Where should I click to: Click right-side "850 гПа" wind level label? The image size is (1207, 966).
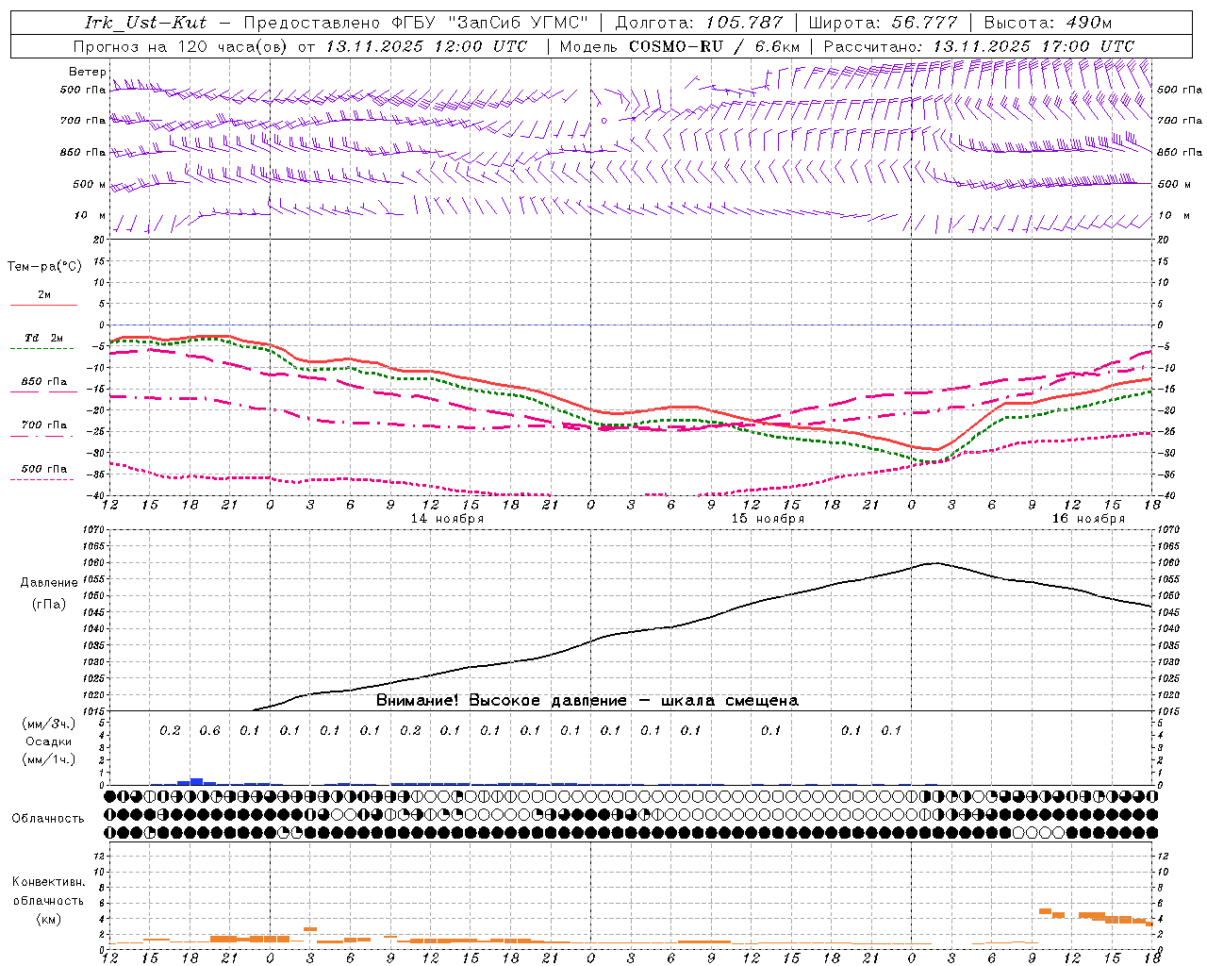coord(1180,152)
